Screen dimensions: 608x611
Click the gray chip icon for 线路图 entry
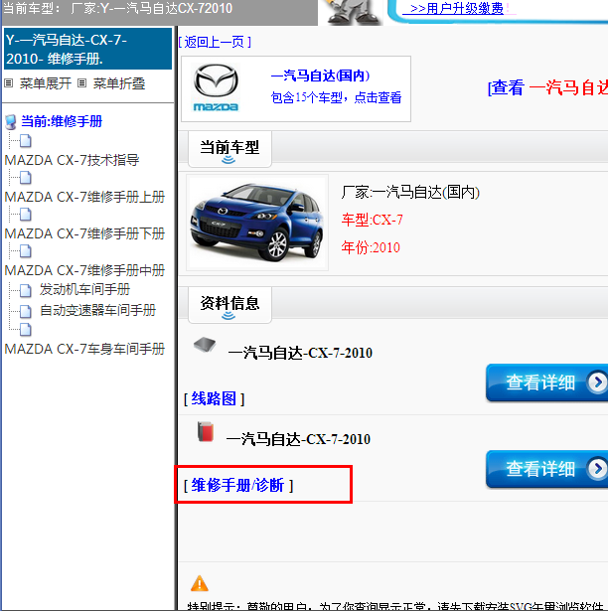pyautogui.click(x=205, y=345)
